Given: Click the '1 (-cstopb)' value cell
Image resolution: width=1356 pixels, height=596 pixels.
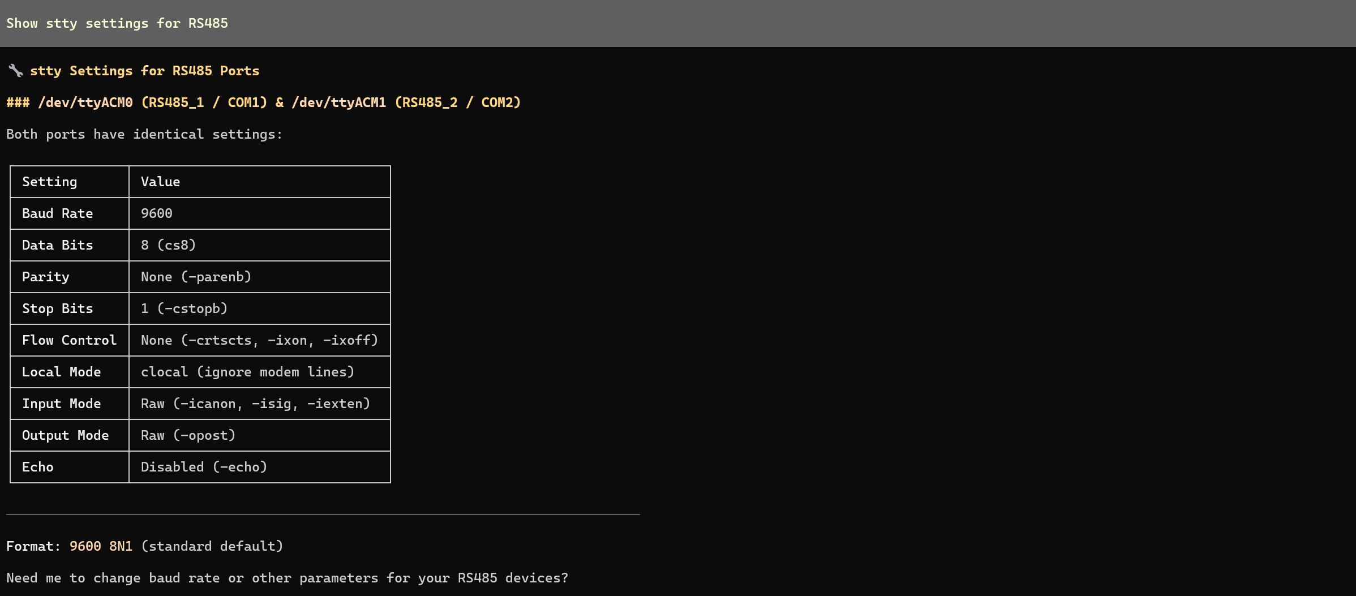Looking at the screenshot, I should (184, 308).
